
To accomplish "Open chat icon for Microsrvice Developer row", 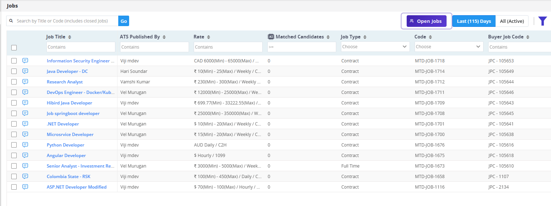I will (x=25, y=134).
